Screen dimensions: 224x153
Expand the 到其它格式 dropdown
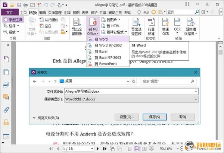[x=126, y=32]
